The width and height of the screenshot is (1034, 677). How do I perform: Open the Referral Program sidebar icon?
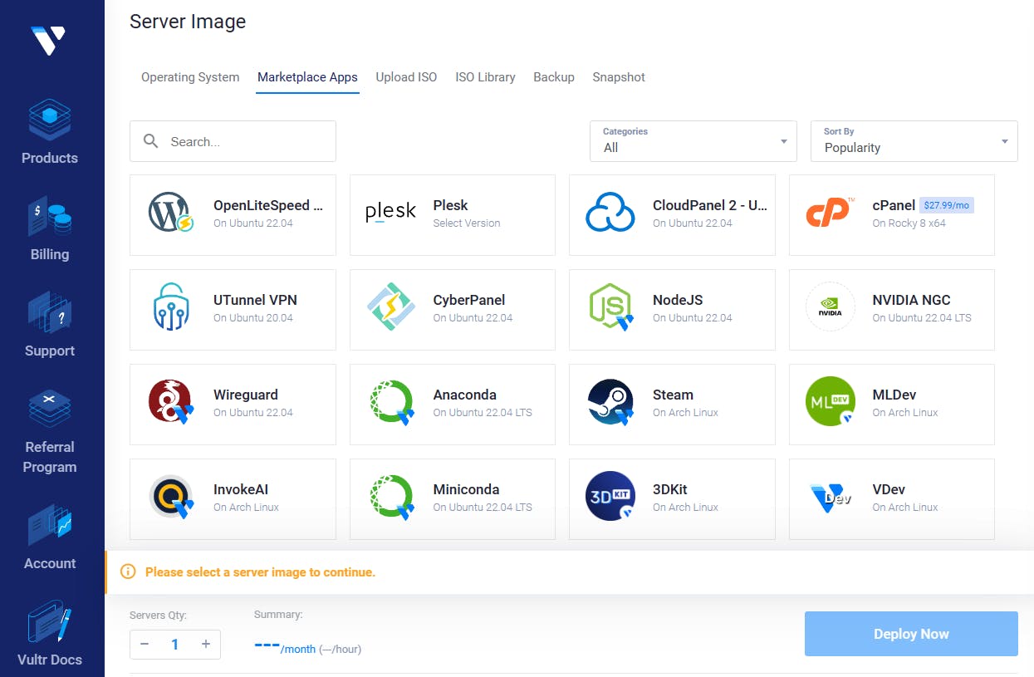coord(50,410)
